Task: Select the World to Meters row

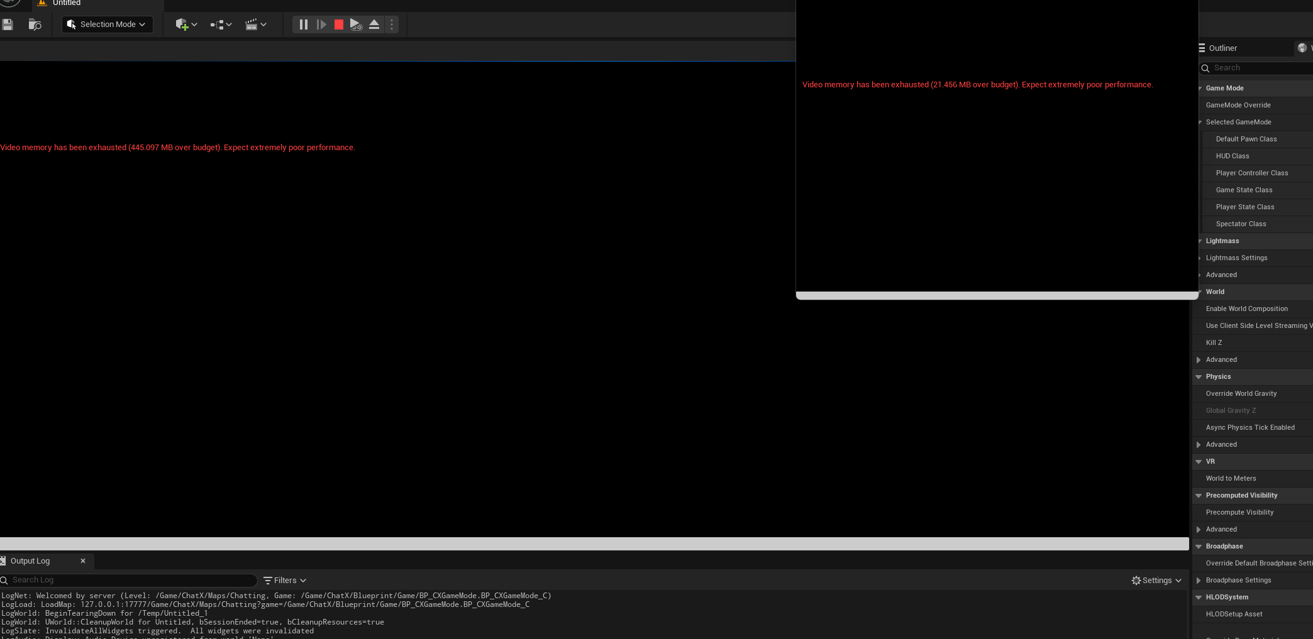Action: (x=1253, y=478)
